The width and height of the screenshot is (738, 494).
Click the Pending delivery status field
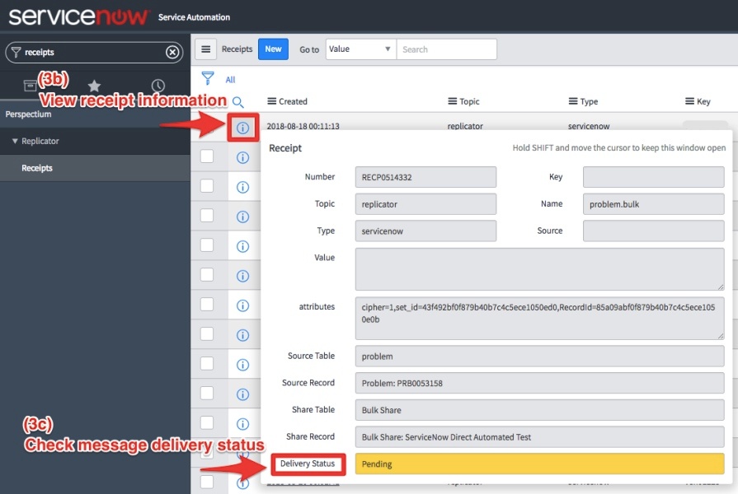point(539,464)
